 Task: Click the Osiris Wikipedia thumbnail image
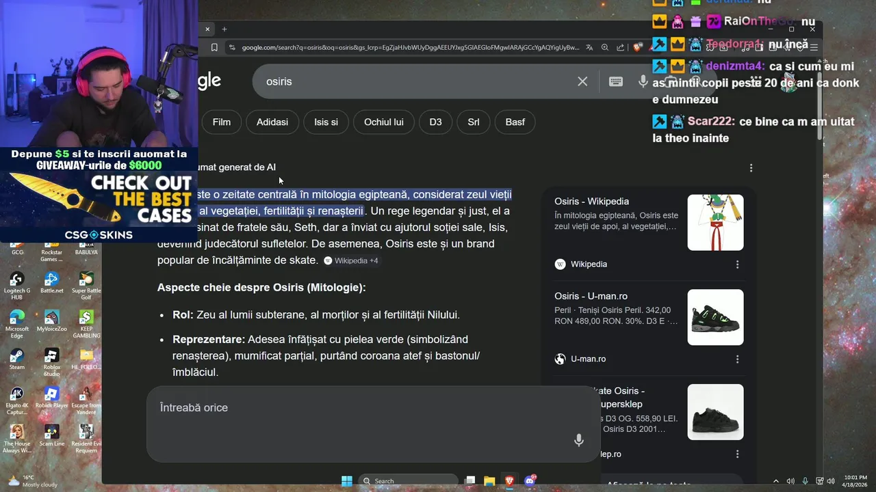[x=715, y=222]
